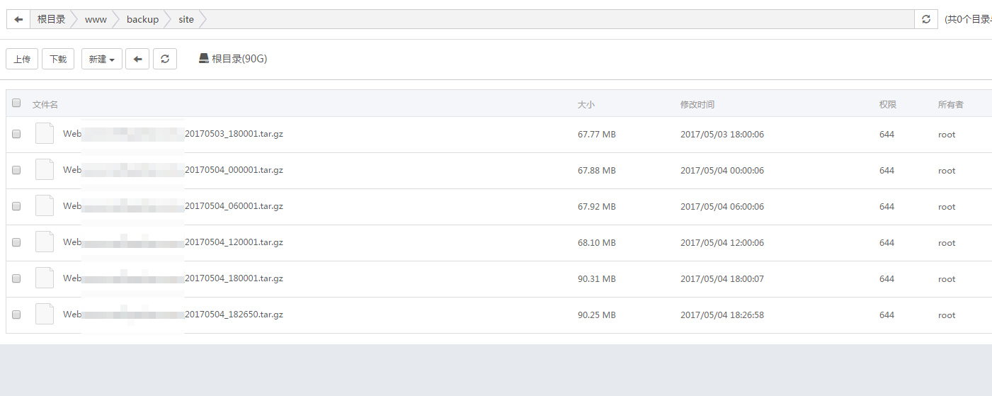
Task: Open the file ending in 20170504_060001.tar.gz
Action: 234,206
